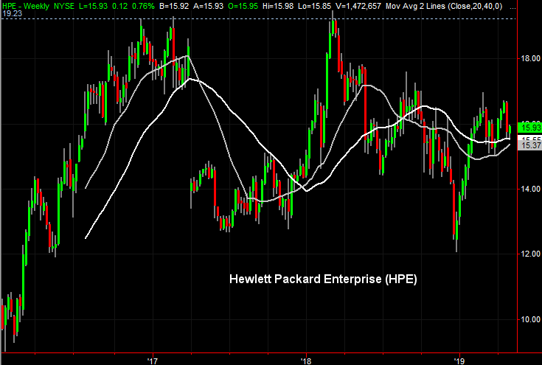Click the '19 year marker on time axis

tap(459, 361)
